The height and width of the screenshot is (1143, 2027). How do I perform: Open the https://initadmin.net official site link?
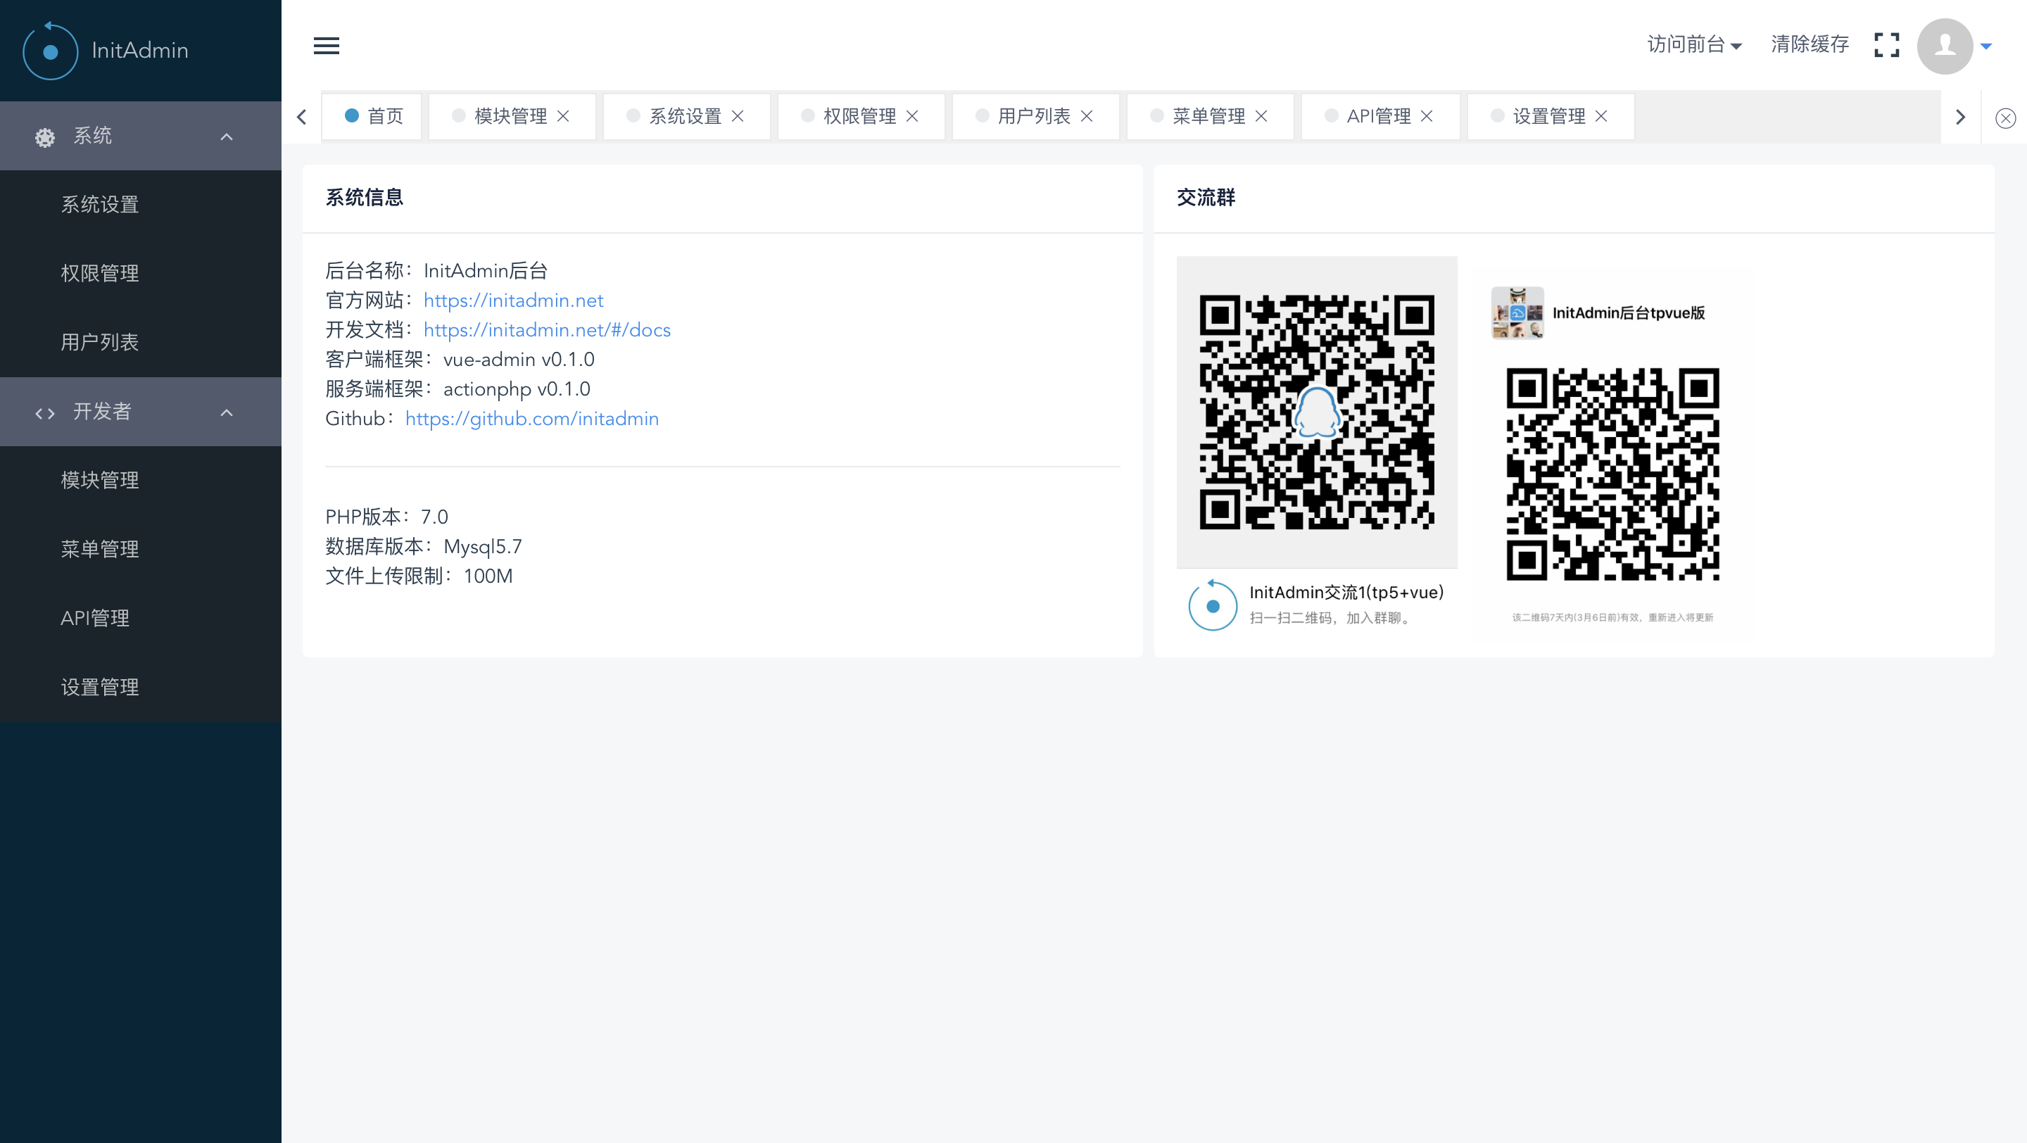click(x=513, y=301)
